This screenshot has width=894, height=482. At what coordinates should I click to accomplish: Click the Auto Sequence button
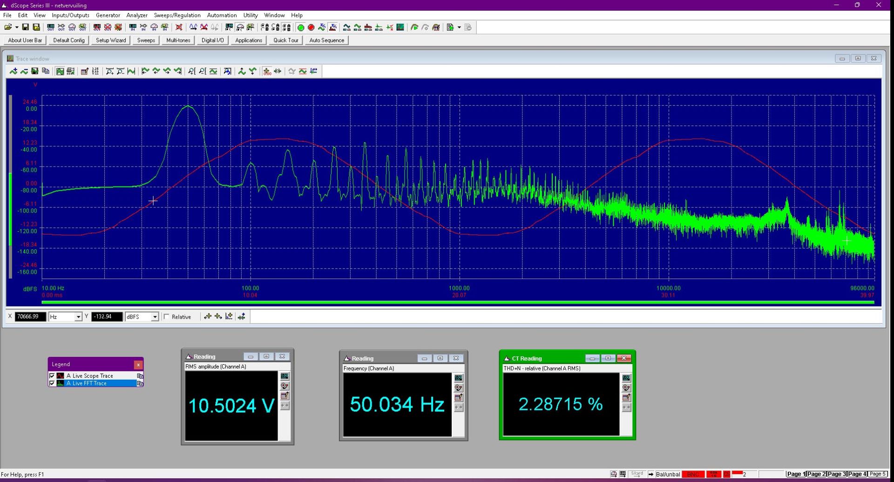[x=327, y=40]
